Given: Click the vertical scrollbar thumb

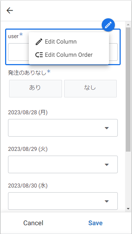Looking at the screenshot, I should point(128,90).
